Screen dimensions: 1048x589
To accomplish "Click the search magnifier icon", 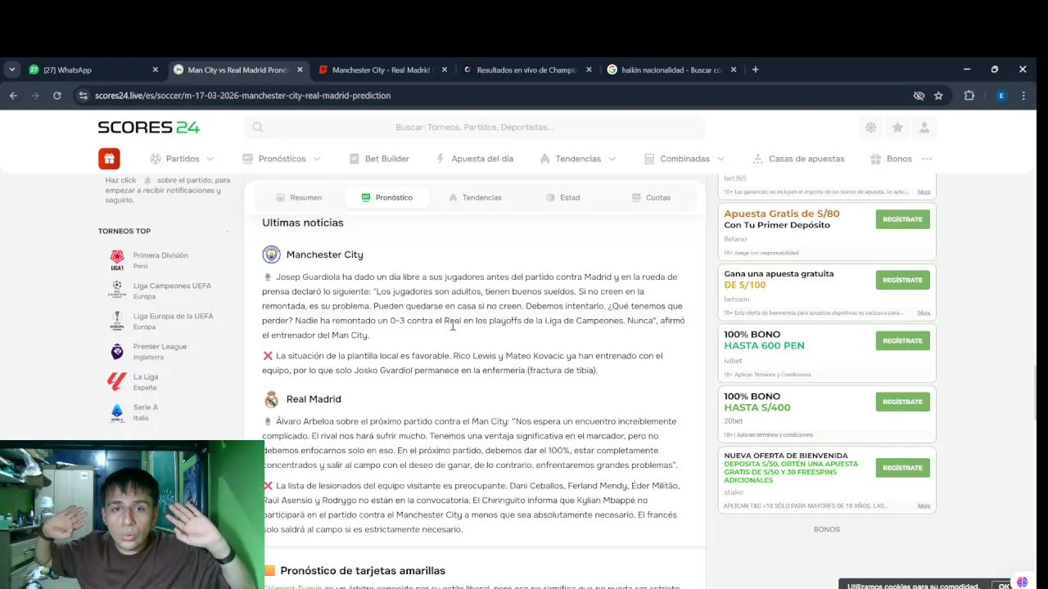I will click(257, 127).
